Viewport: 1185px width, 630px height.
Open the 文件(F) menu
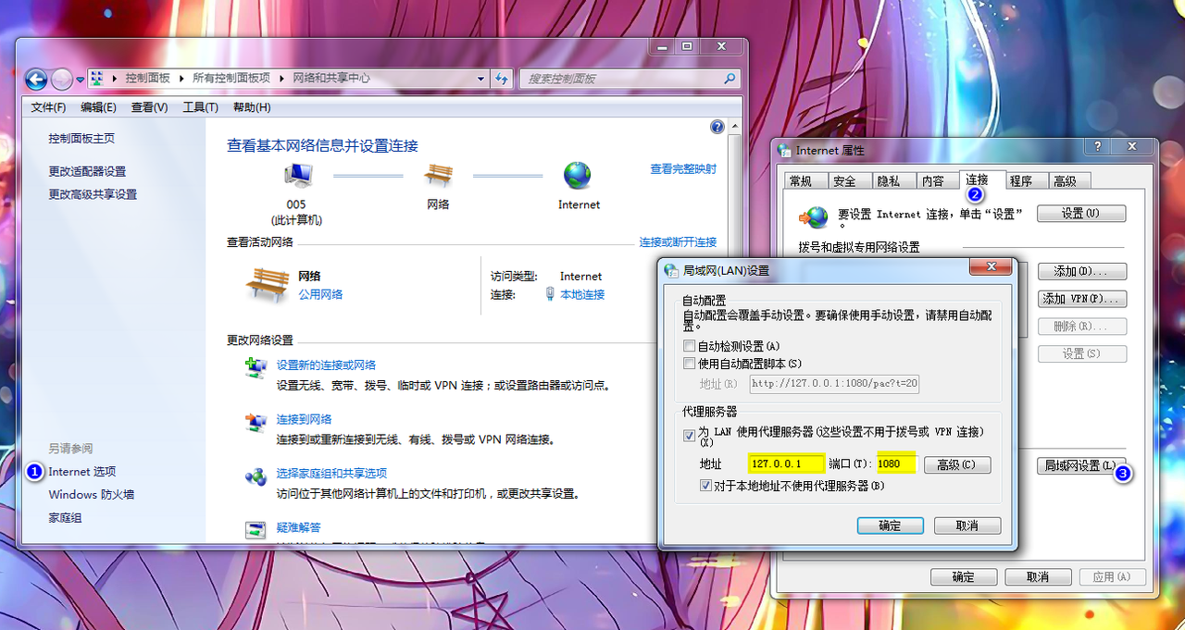(x=48, y=107)
